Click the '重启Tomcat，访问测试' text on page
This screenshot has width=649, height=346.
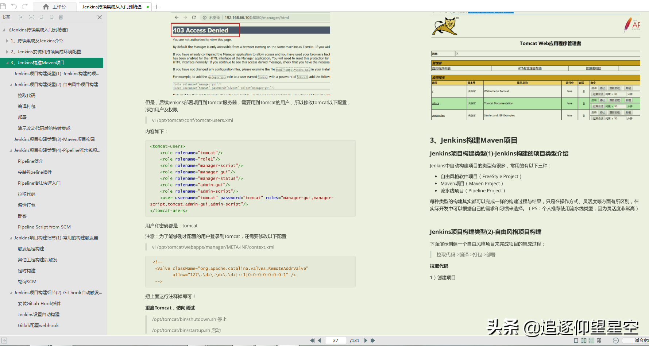pos(170,308)
